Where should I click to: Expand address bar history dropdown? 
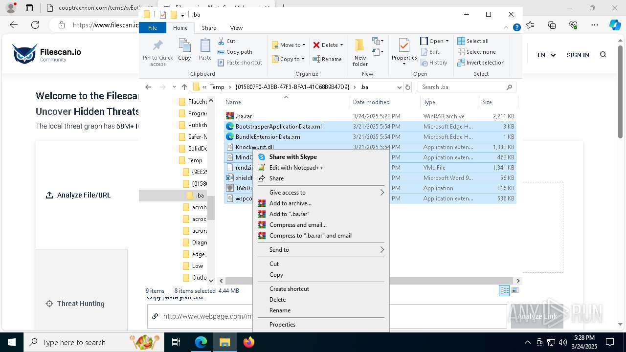pyautogui.click(x=399, y=87)
